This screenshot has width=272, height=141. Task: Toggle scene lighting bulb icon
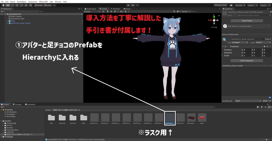tap(108, 11)
